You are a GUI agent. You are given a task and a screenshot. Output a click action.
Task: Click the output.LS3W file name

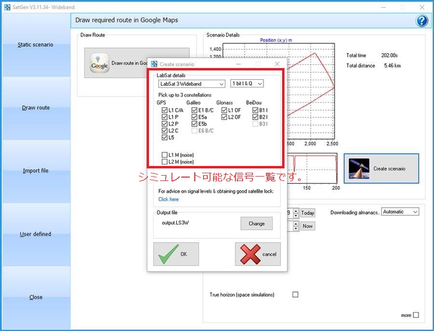[175, 223]
